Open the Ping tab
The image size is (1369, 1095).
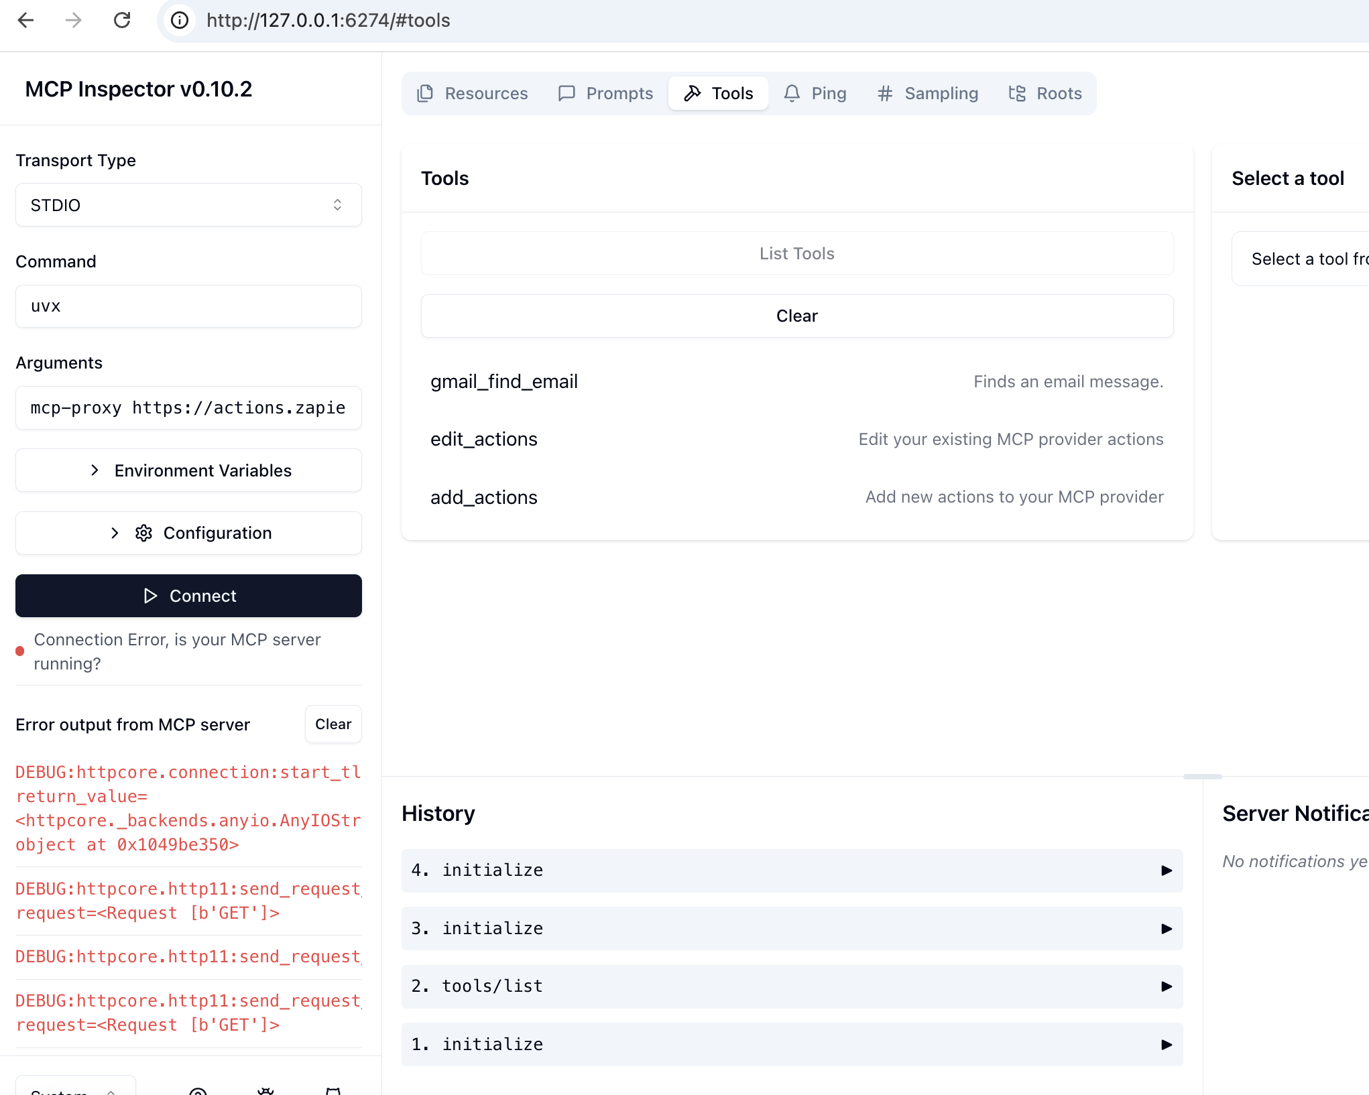pyautogui.click(x=815, y=93)
